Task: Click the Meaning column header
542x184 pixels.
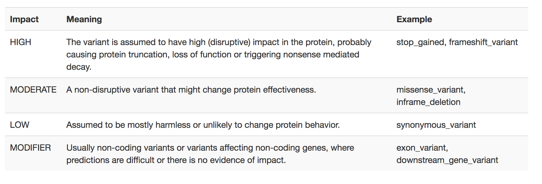Action: [84, 19]
